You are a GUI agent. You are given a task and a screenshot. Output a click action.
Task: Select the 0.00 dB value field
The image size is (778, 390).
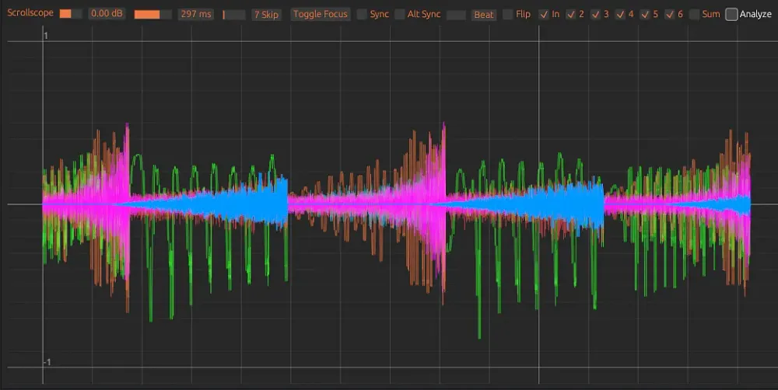click(x=107, y=15)
